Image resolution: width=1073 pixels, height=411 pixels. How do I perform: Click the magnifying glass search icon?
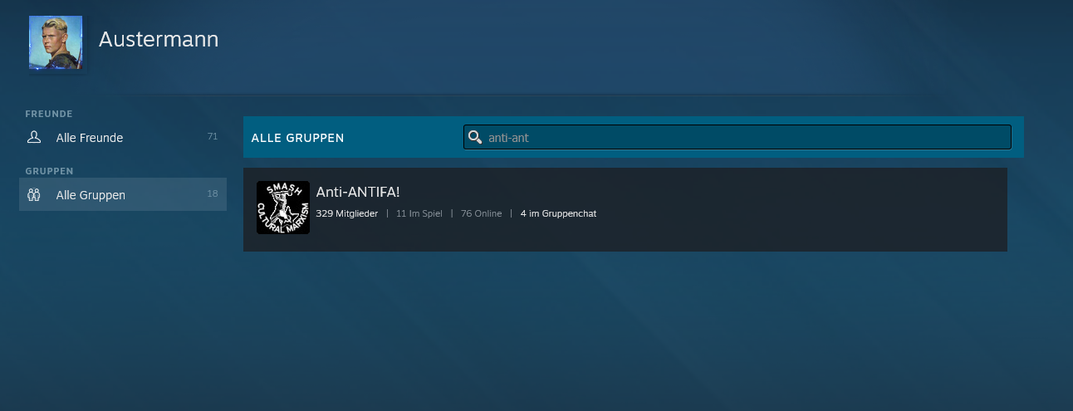coord(475,137)
